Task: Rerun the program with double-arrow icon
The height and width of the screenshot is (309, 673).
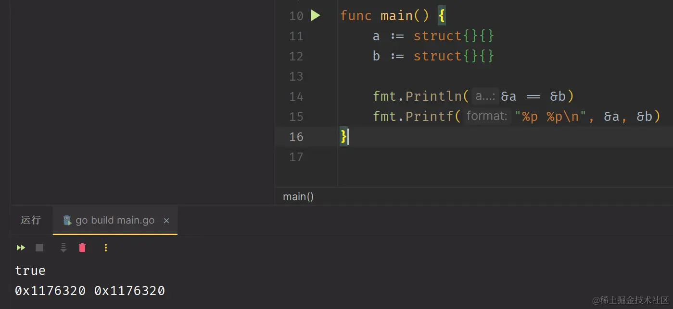Action: (x=20, y=248)
